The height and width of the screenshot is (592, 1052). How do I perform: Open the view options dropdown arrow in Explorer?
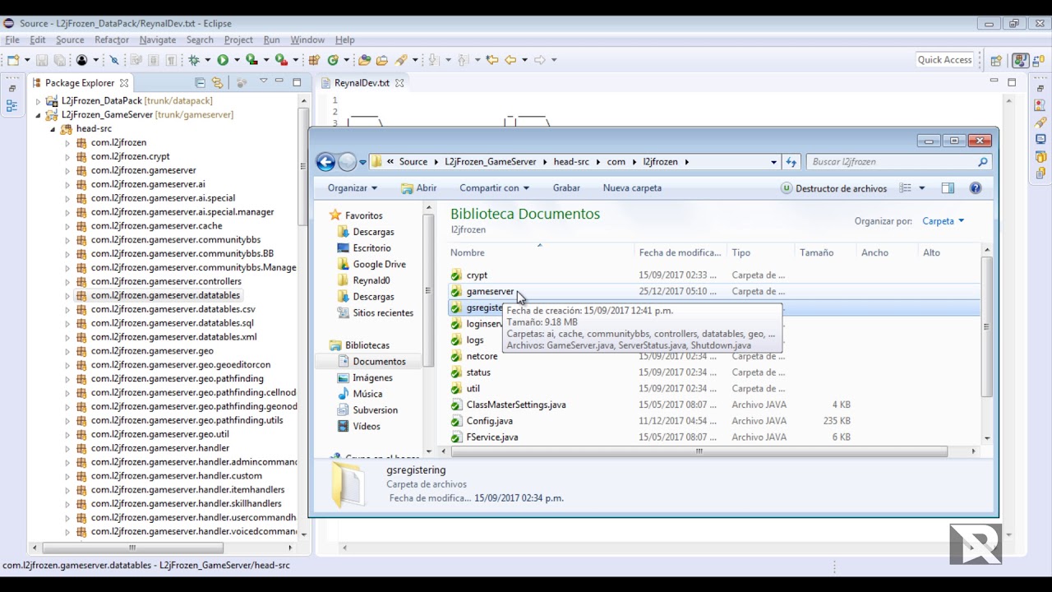point(921,188)
